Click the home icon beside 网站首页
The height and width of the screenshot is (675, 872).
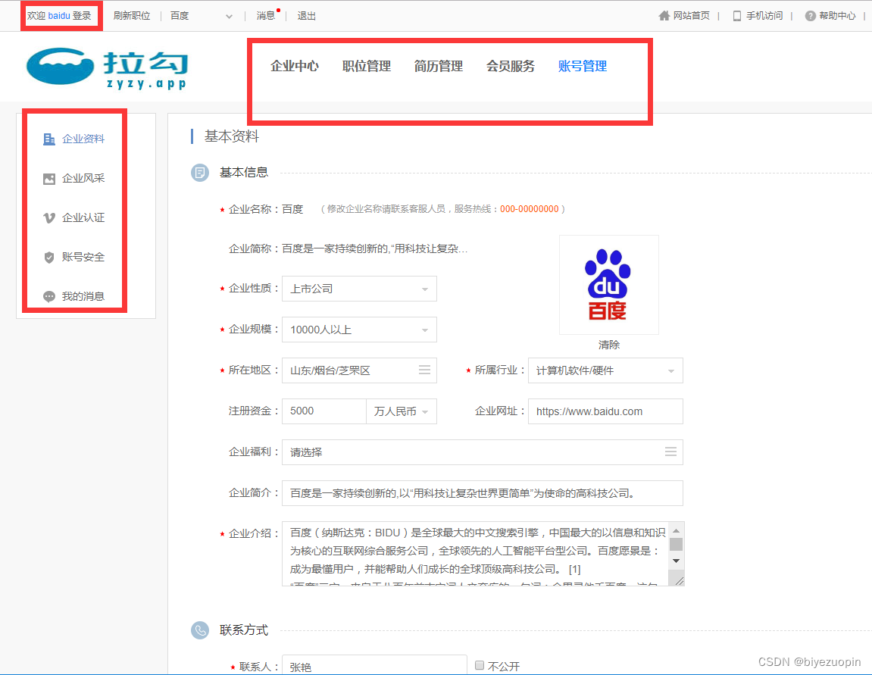coord(664,16)
